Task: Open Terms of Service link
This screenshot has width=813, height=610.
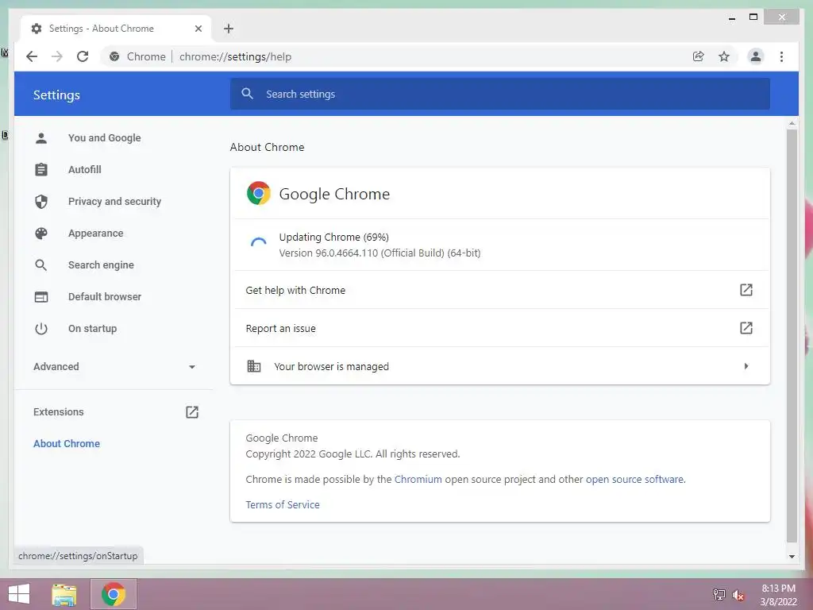Action: [x=283, y=504]
